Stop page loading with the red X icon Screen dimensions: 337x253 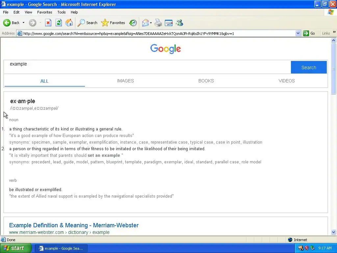(x=48, y=23)
